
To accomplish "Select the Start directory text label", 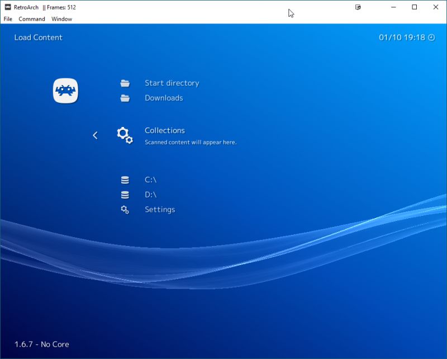I will coord(172,83).
